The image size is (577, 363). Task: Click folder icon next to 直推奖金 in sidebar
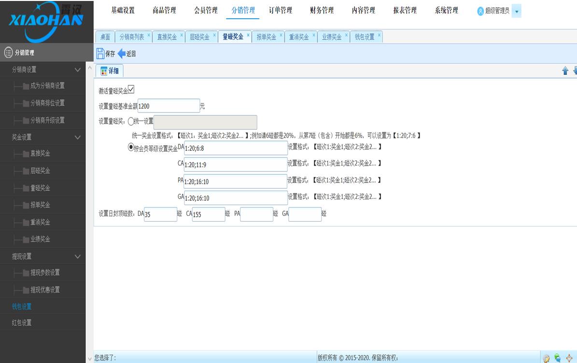(x=26, y=154)
